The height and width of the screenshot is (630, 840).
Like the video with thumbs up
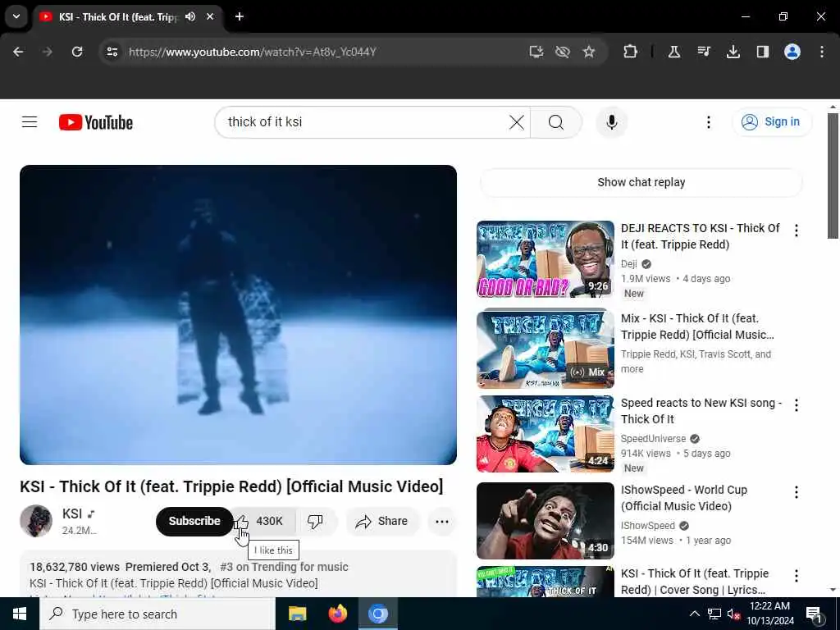click(x=263, y=521)
